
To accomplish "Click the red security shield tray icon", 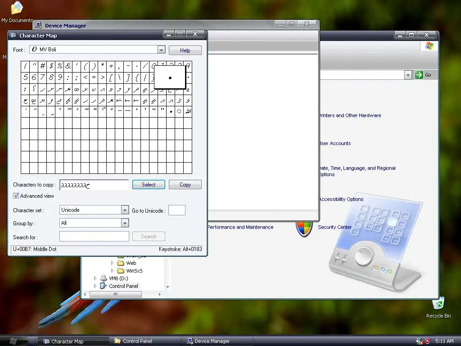I will 428,341.
